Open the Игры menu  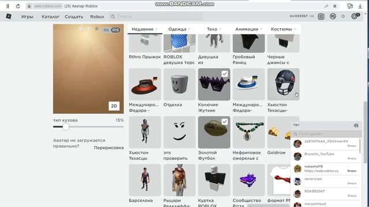pos(27,17)
